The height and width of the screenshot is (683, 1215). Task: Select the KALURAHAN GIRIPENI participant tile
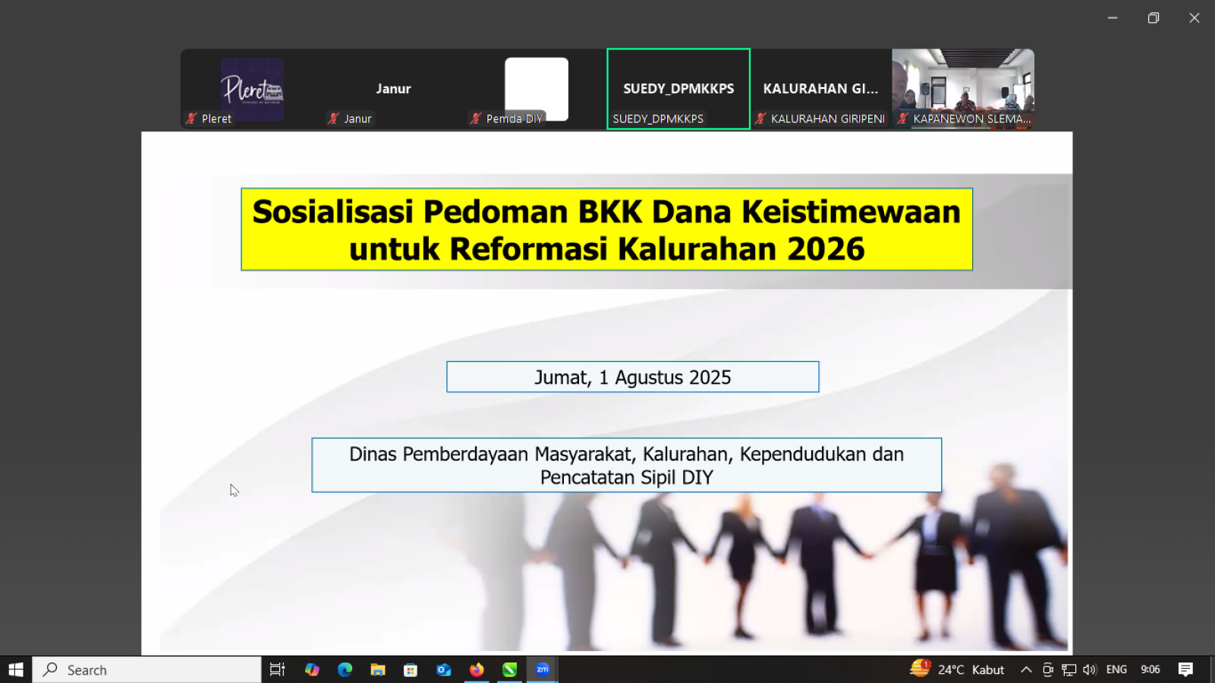point(821,89)
